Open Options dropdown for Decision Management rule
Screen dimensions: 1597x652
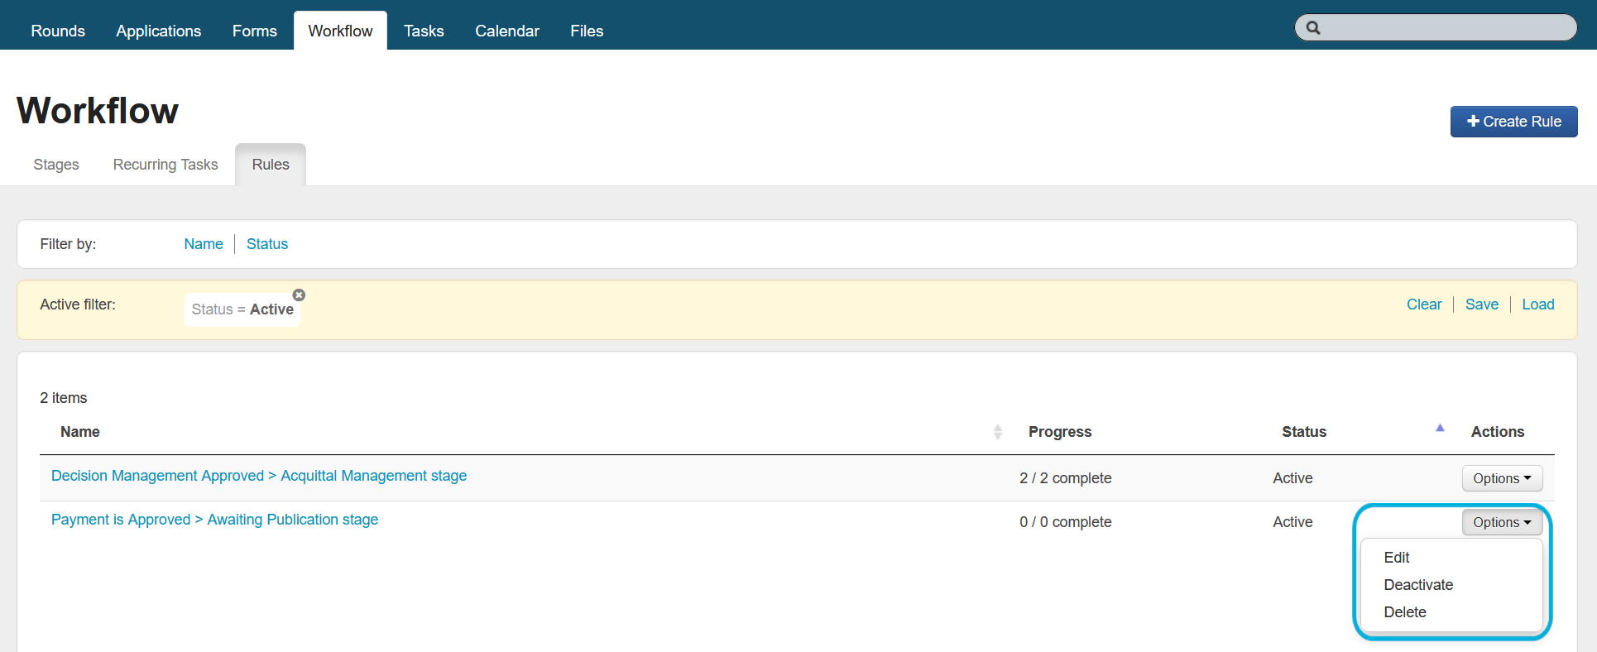[1501, 478]
